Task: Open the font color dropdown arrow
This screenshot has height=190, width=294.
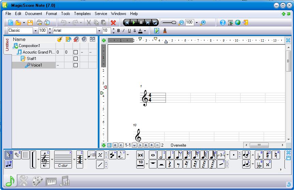Action: [x=145, y=31]
